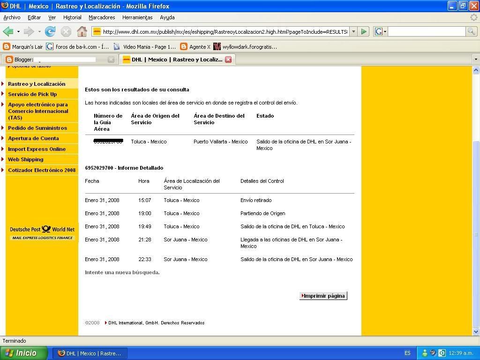480x360 pixels.
Task: Open the URL history dropdown arrow
Action: tap(353, 31)
